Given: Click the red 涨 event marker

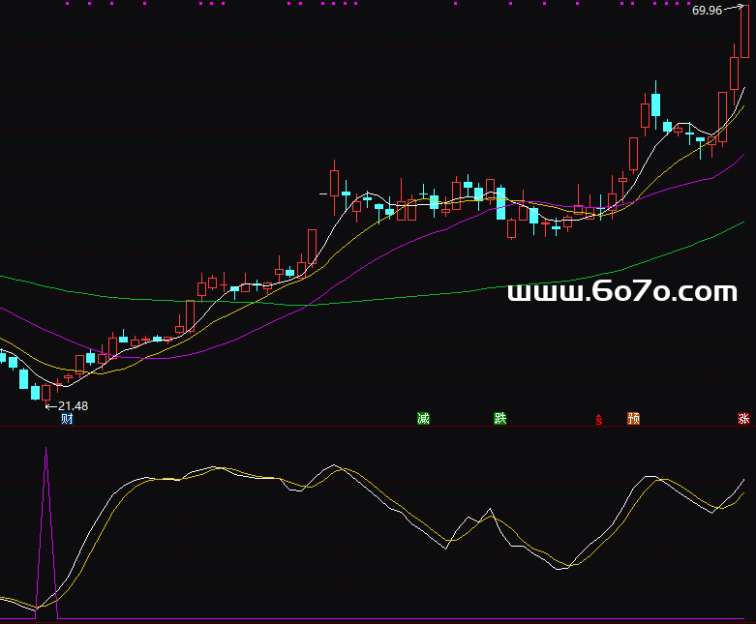Looking at the screenshot, I should (743, 419).
